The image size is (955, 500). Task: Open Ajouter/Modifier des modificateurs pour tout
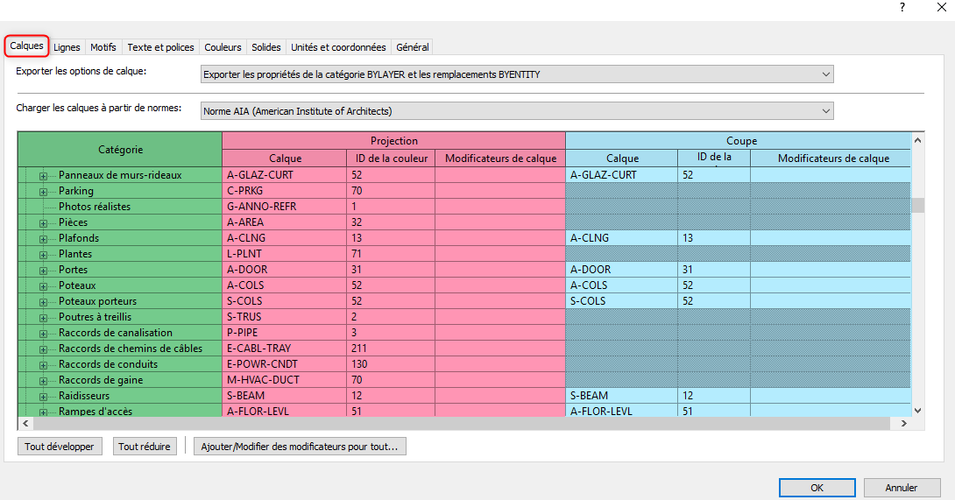pos(300,447)
